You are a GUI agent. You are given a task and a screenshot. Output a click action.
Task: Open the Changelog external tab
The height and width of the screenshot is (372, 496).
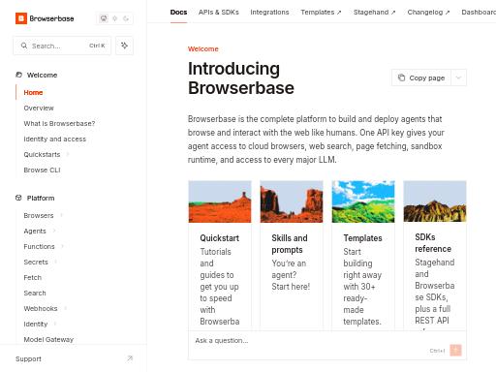(x=428, y=13)
